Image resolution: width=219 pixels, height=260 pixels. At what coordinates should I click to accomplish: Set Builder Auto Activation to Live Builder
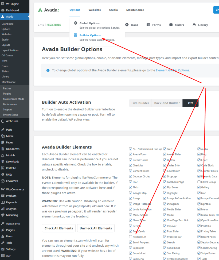140,103
